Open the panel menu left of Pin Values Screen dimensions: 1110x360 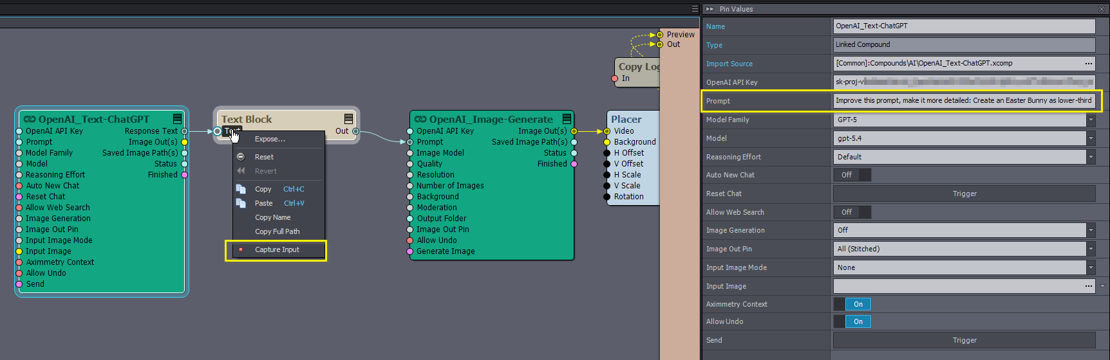tap(695, 9)
